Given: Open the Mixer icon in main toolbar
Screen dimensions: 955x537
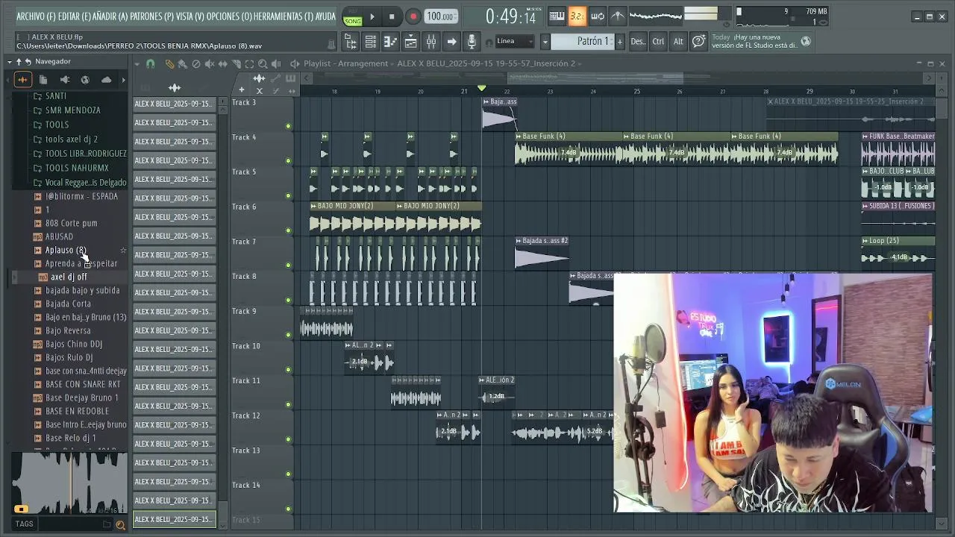Looking at the screenshot, I should (x=430, y=42).
